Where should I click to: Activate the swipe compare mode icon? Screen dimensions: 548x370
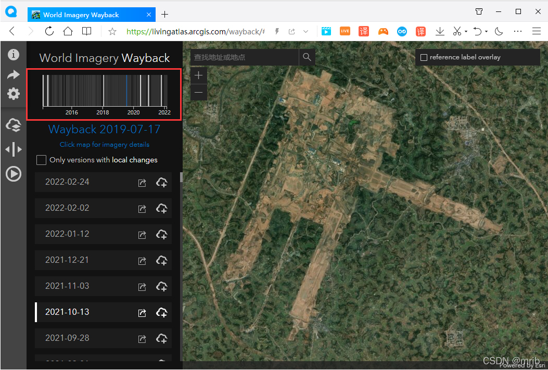(x=14, y=149)
